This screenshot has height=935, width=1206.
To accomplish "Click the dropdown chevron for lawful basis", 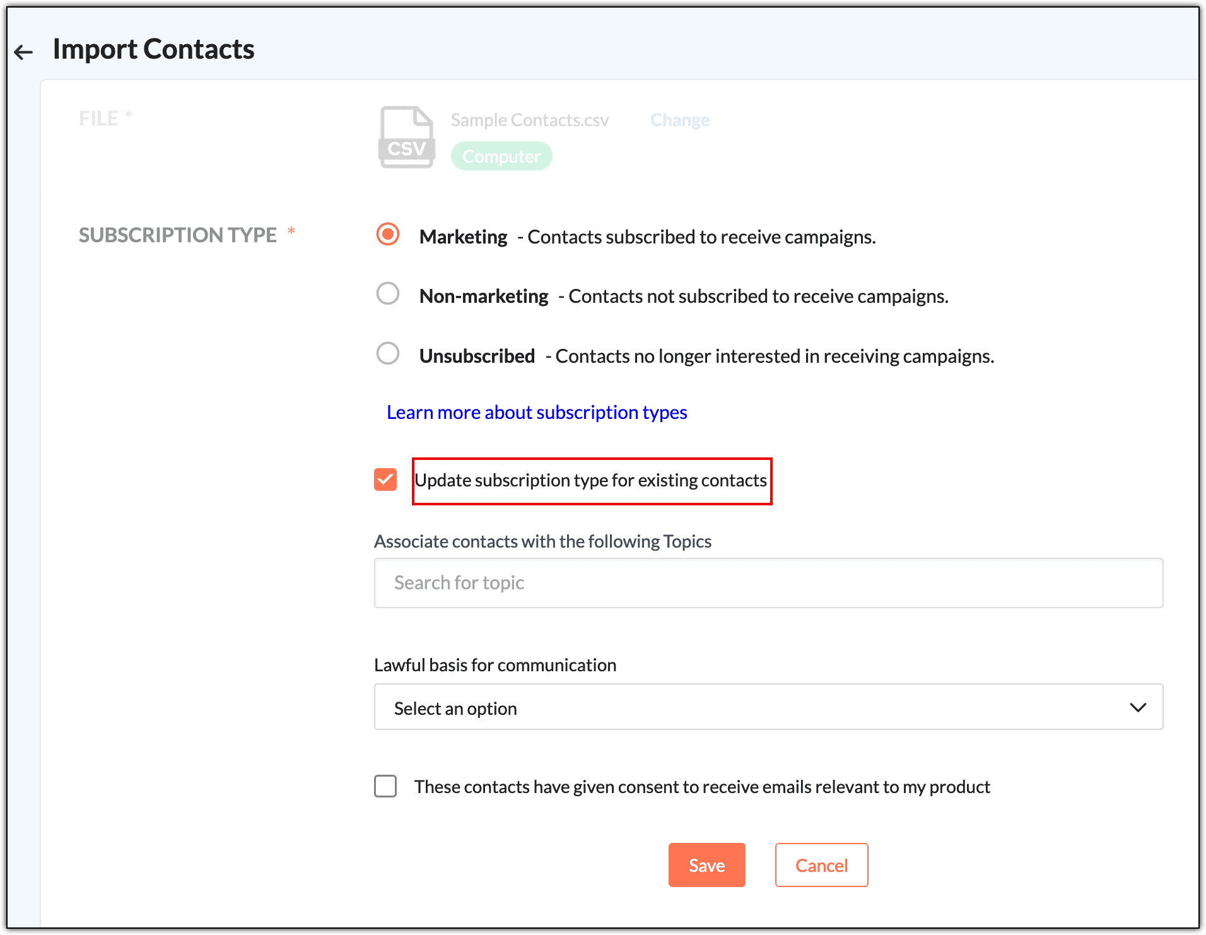I will point(1137,707).
